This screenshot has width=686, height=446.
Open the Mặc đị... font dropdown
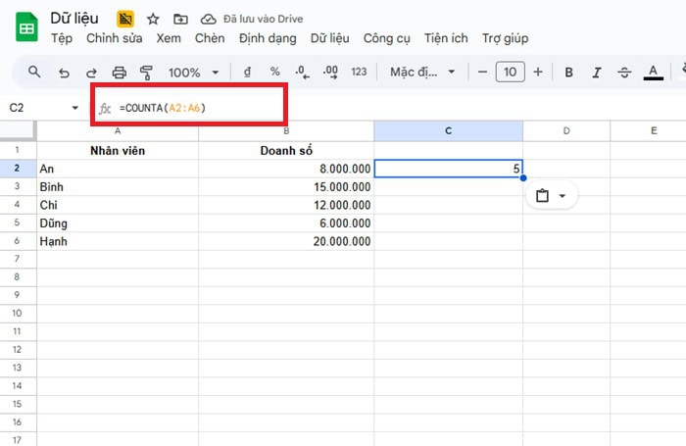pos(422,72)
